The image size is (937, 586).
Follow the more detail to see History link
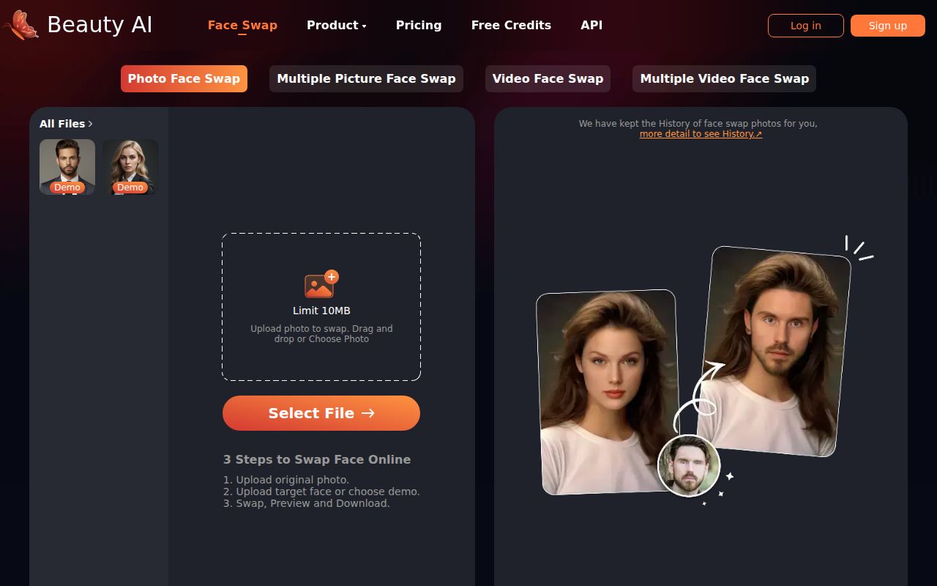click(701, 134)
